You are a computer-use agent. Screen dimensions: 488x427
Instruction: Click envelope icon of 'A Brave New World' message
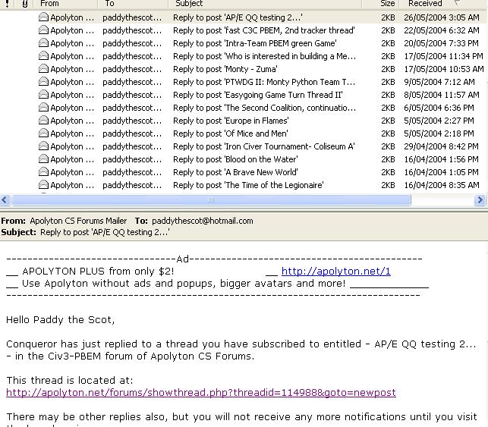click(43, 172)
